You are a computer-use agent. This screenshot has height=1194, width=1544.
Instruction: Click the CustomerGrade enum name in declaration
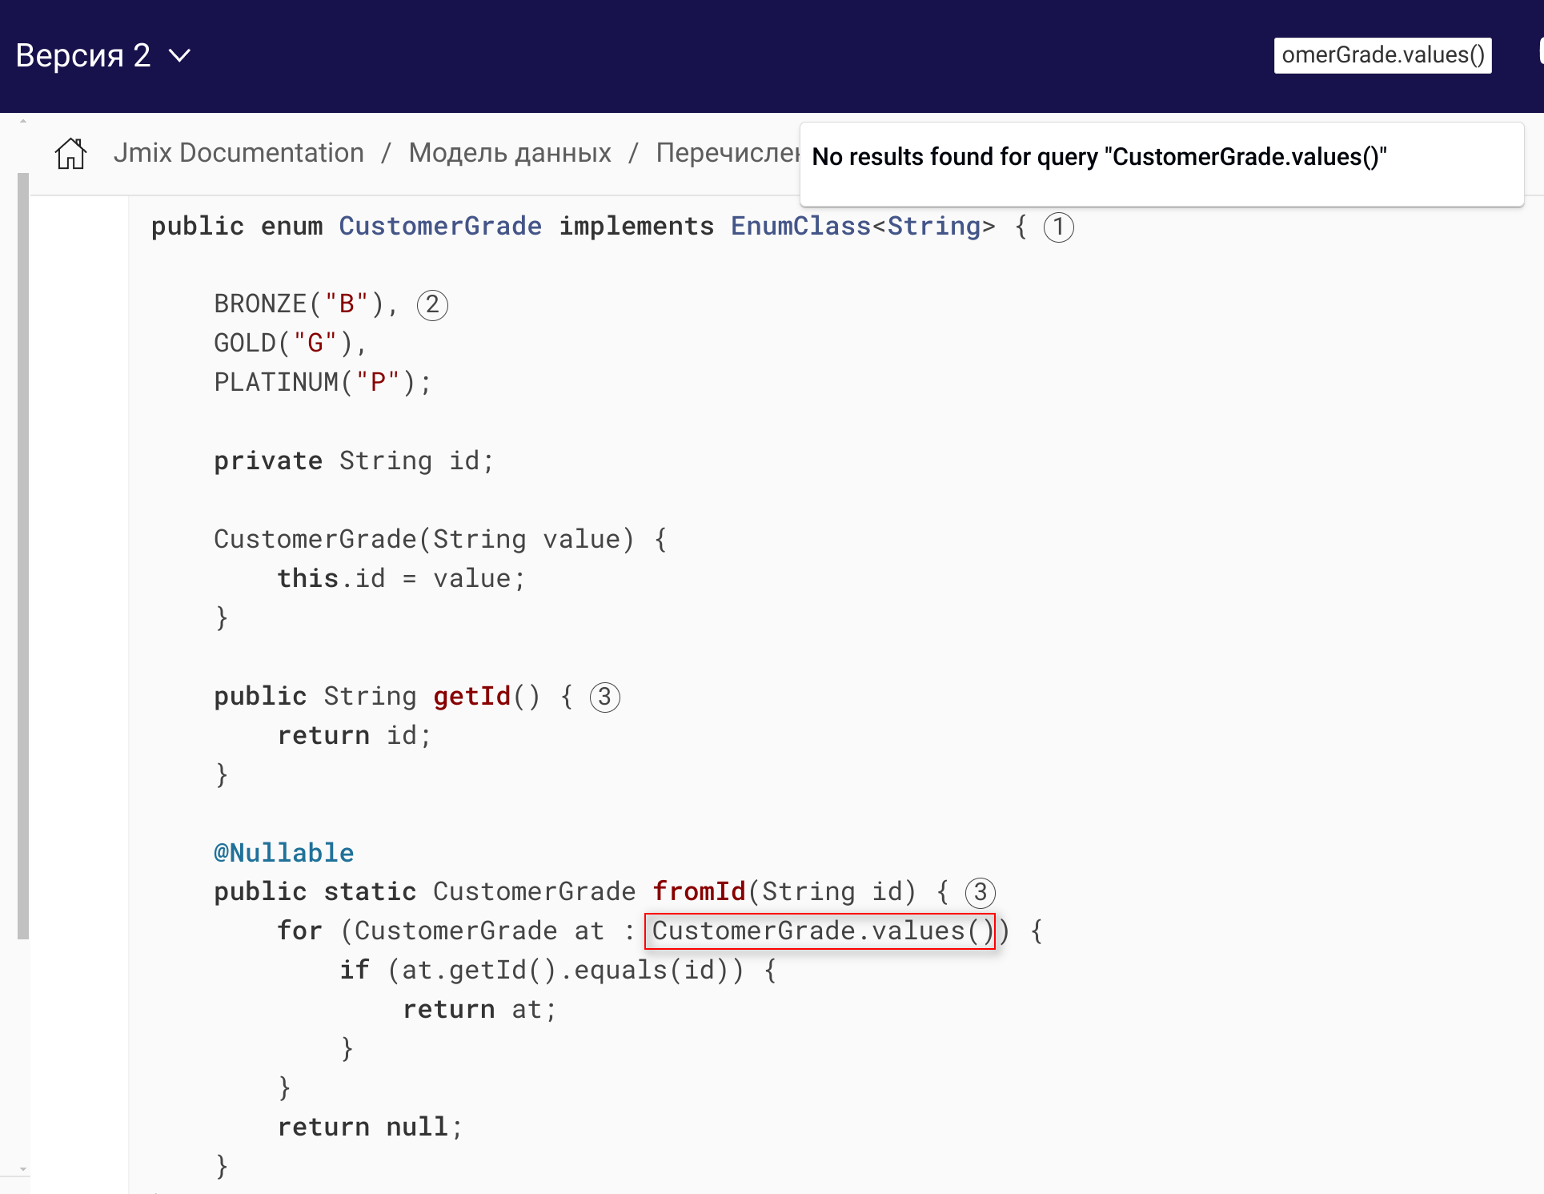tap(440, 227)
